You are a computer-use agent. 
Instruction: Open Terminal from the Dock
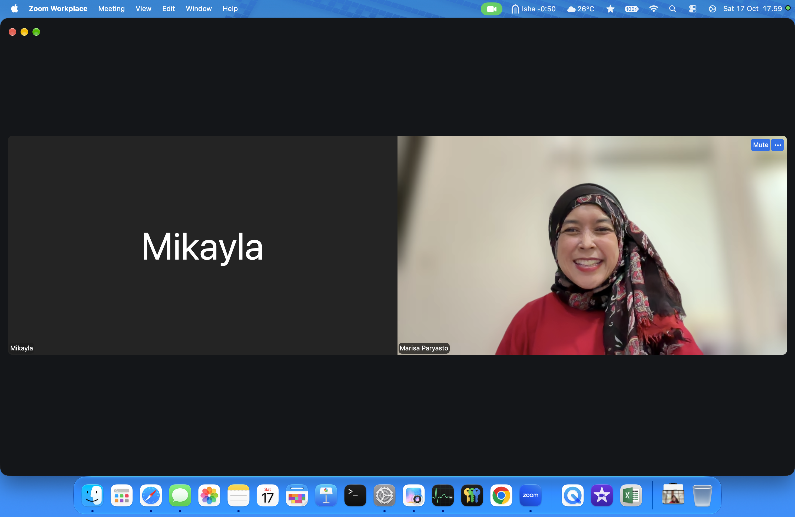(355, 495)
